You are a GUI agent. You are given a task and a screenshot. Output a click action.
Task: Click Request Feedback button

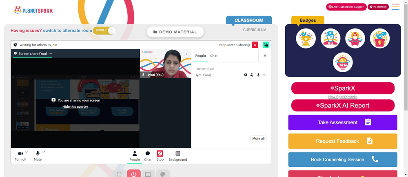tap(343, 141)
